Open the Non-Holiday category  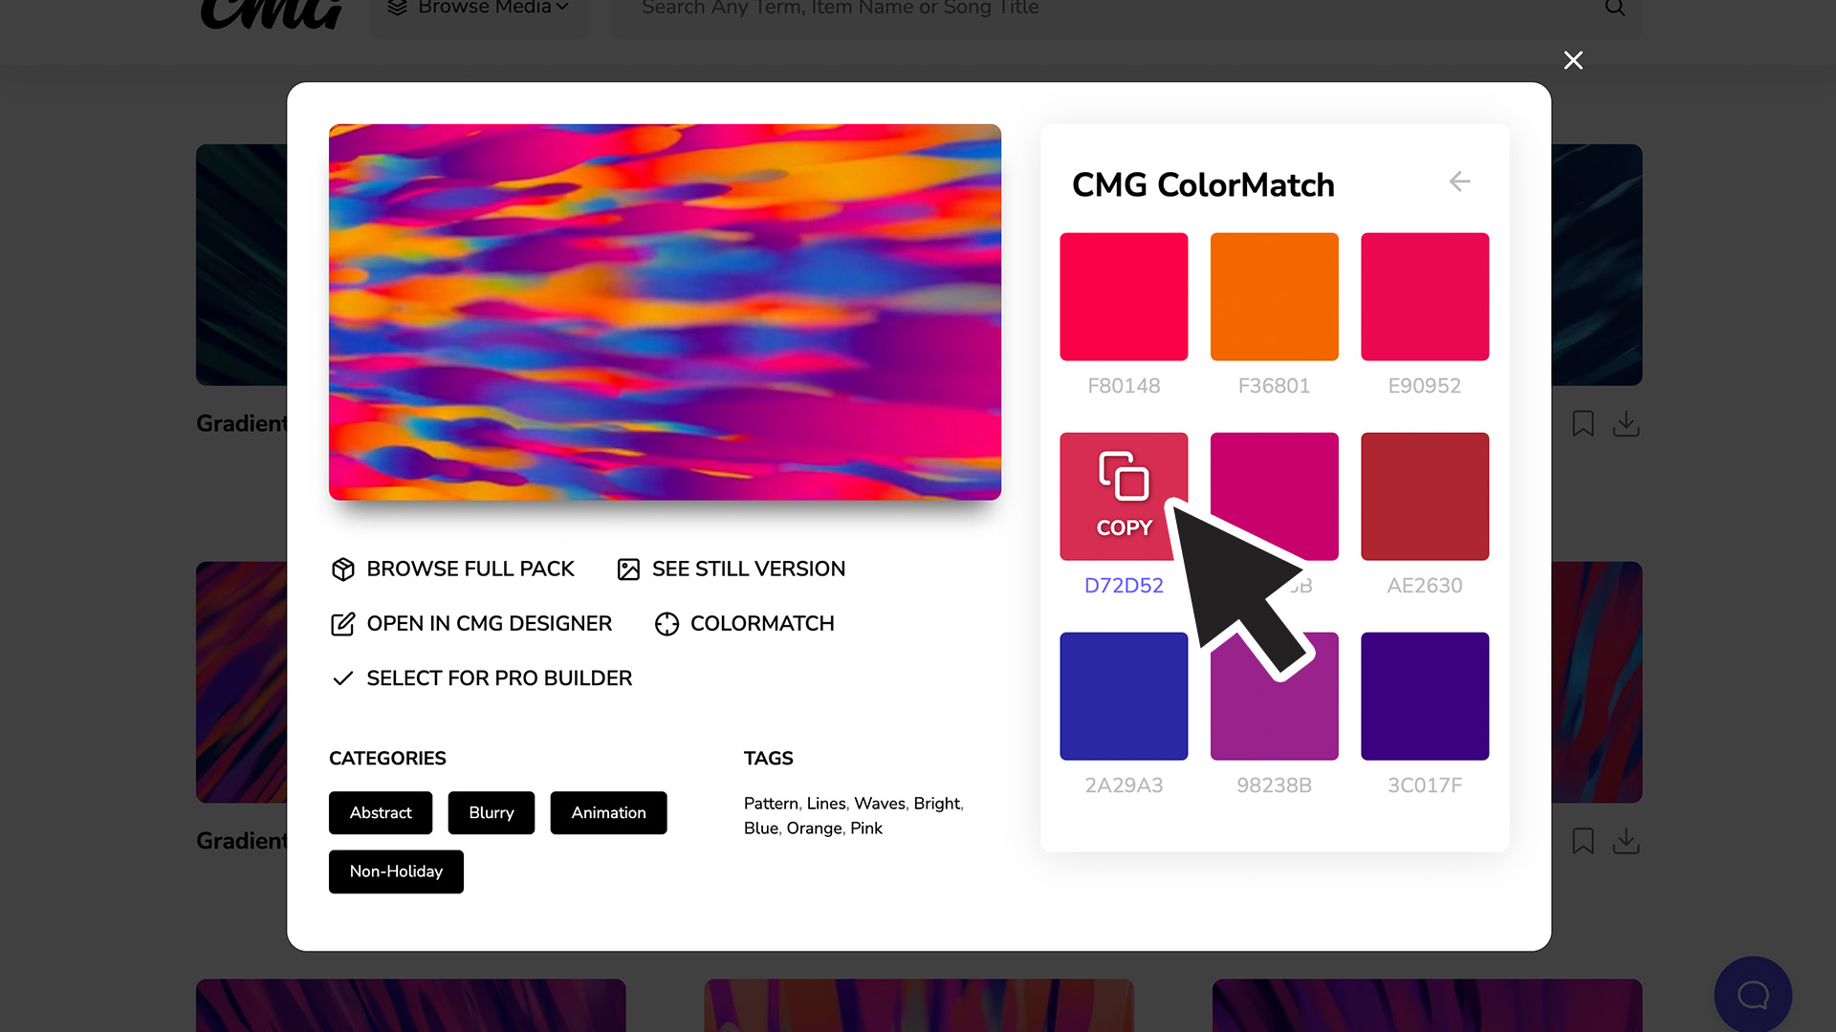(396, 871)
